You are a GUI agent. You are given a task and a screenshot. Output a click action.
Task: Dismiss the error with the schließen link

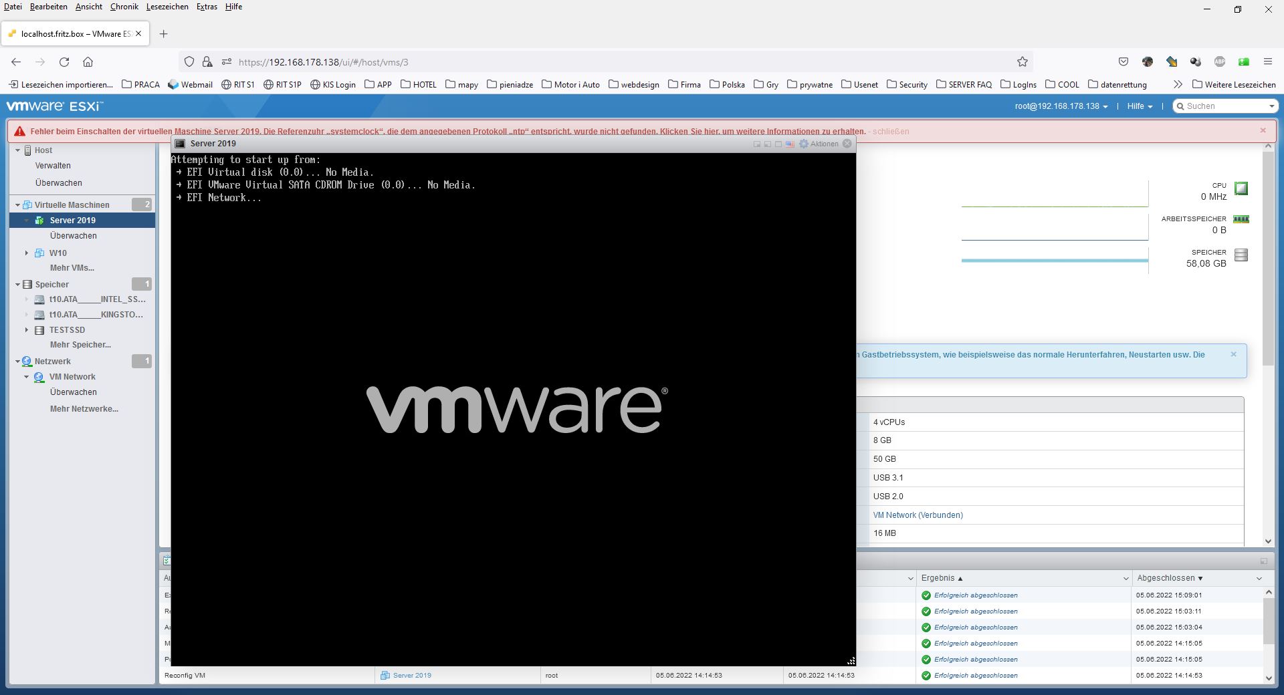tap(890, 132)
